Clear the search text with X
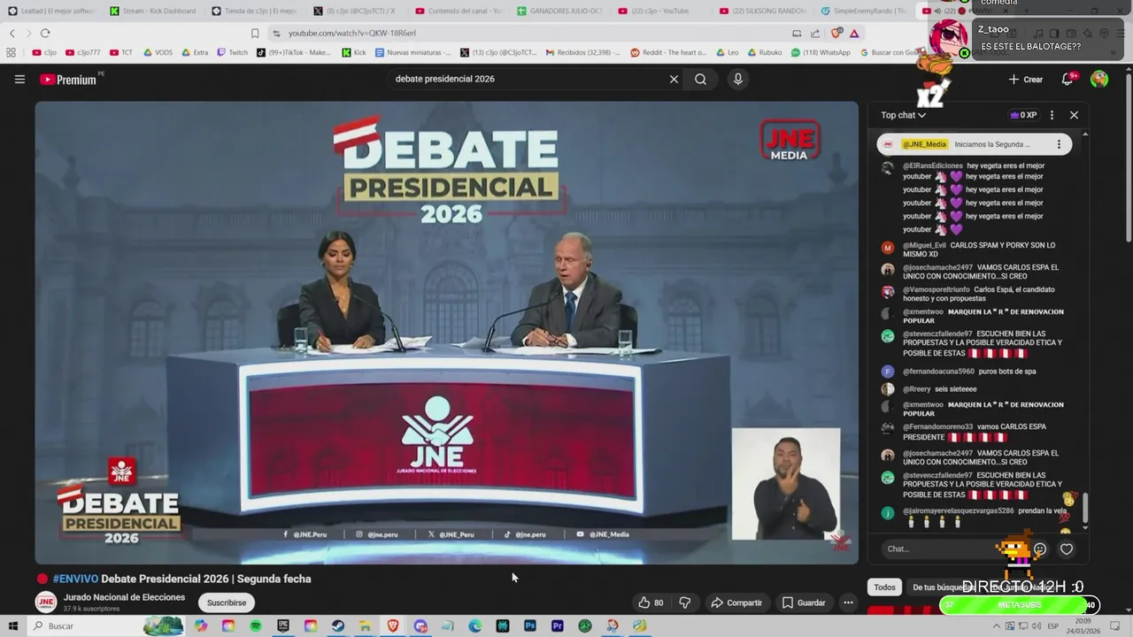Screen dimensions: 1133x637 [674, 79]
